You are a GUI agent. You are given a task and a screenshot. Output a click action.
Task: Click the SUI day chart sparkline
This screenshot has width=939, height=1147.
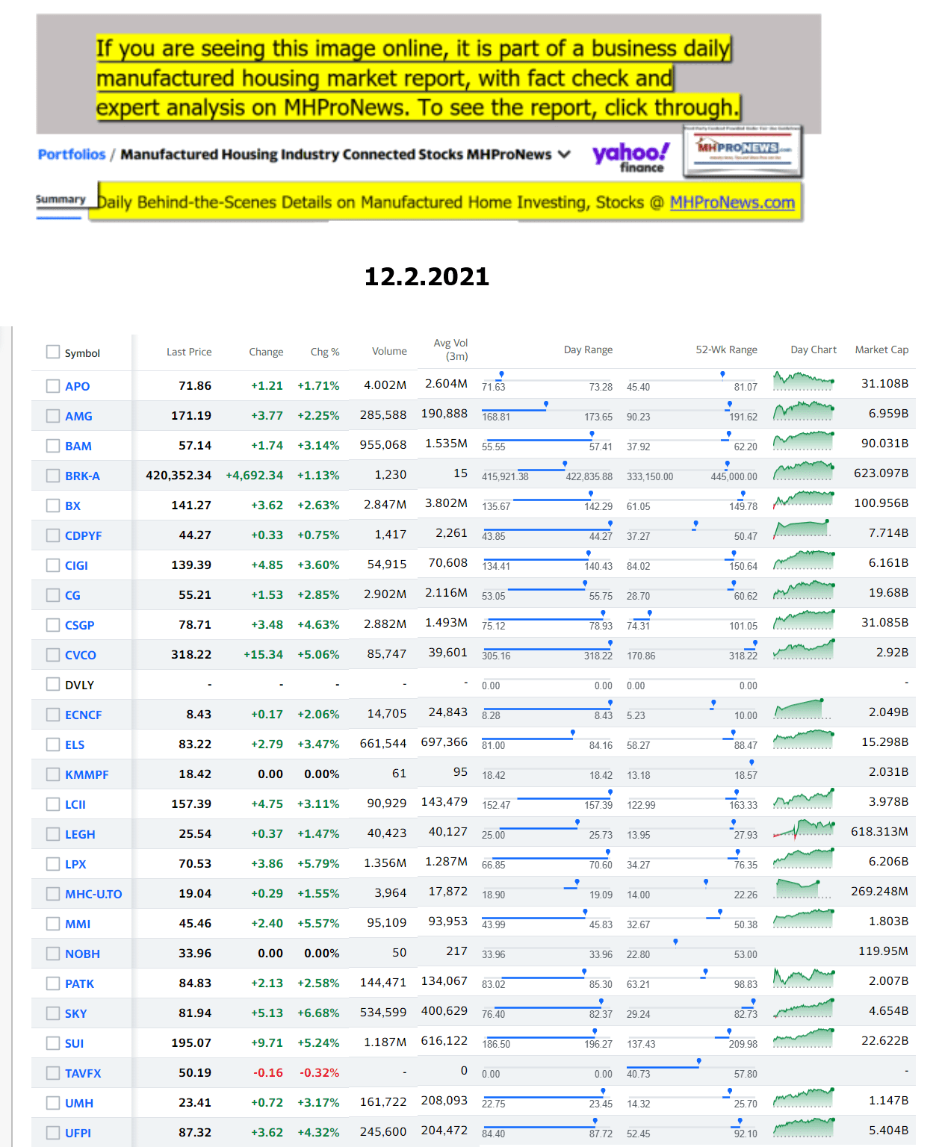coord(804,1039)
